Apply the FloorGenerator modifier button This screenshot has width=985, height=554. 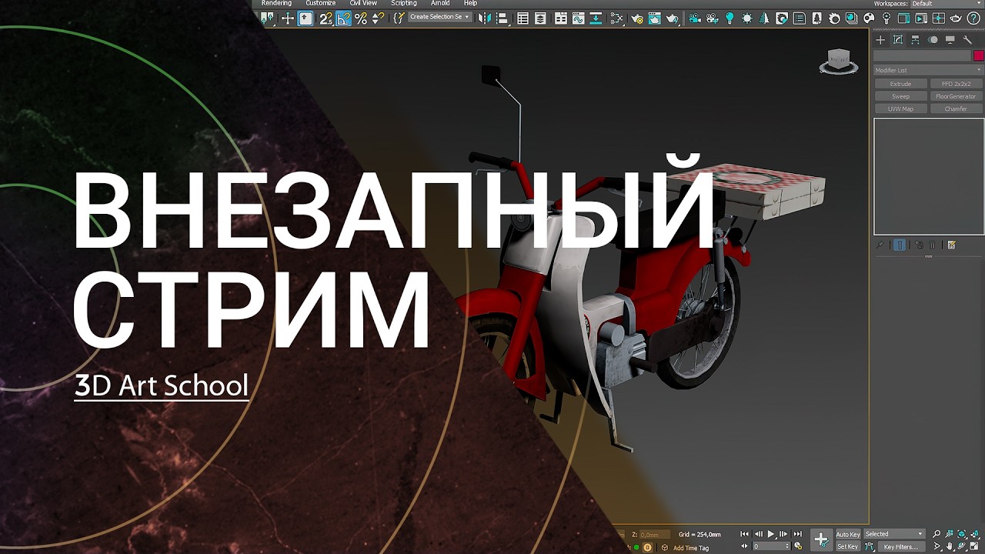(956, 96)
